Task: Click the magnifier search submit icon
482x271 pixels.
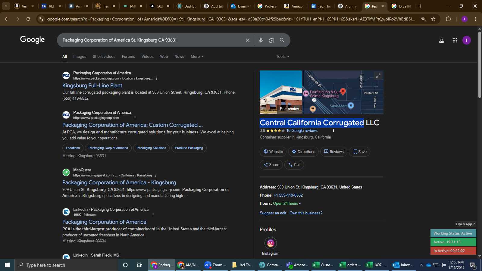Action: pyautogui.click(x=282, y=40)
